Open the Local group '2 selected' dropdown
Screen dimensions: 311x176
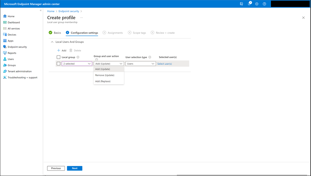click(77, 64)
